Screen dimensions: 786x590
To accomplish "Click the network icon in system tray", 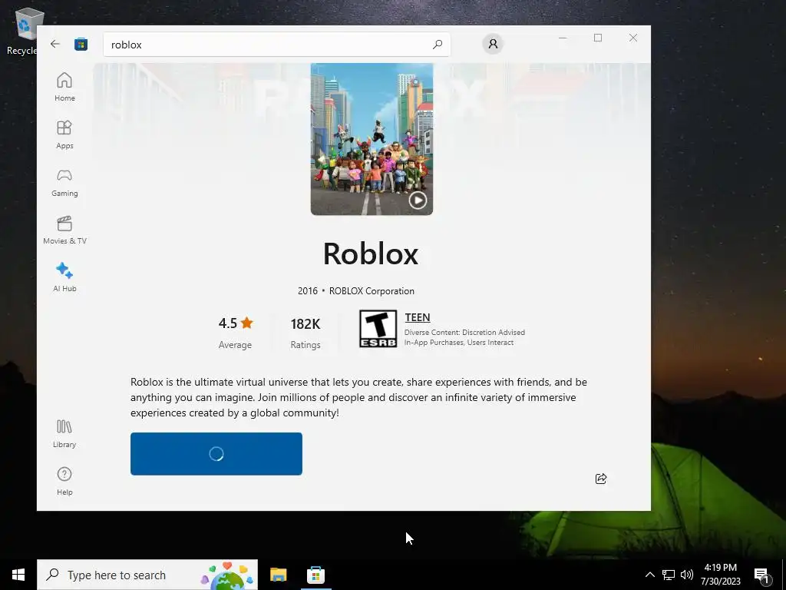I will [669, 575].
